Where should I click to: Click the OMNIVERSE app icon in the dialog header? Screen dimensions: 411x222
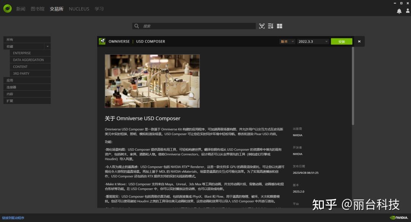point(102,41)
